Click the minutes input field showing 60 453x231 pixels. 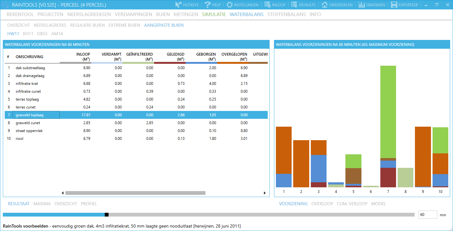pyautogui.click(x=428, y=215)
